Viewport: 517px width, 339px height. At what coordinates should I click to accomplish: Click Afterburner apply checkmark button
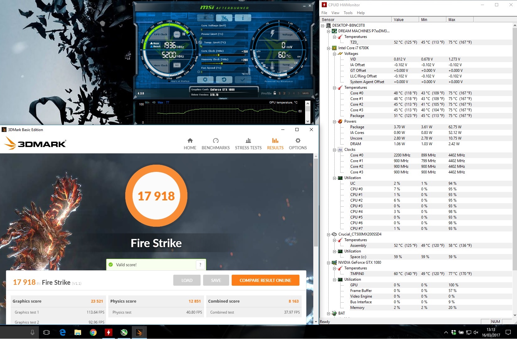(x=243, y=80)
